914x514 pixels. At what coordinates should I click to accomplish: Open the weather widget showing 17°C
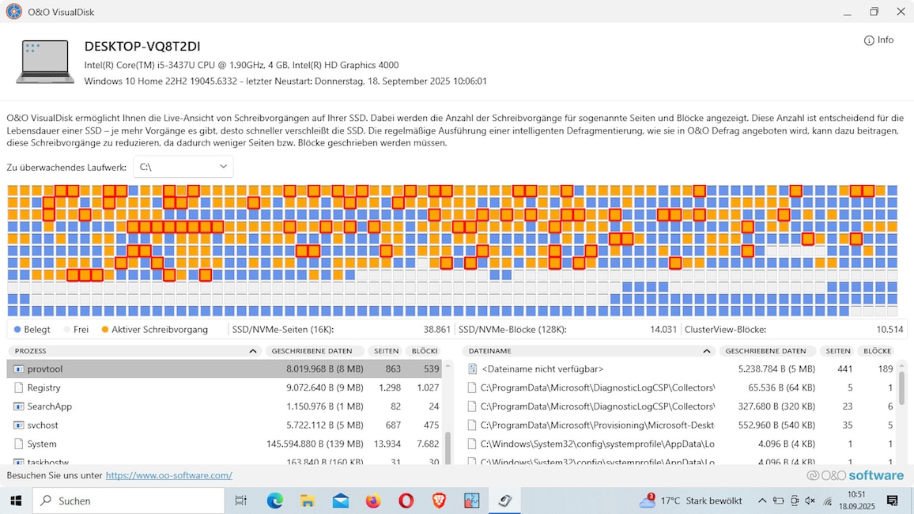point(691,501)
